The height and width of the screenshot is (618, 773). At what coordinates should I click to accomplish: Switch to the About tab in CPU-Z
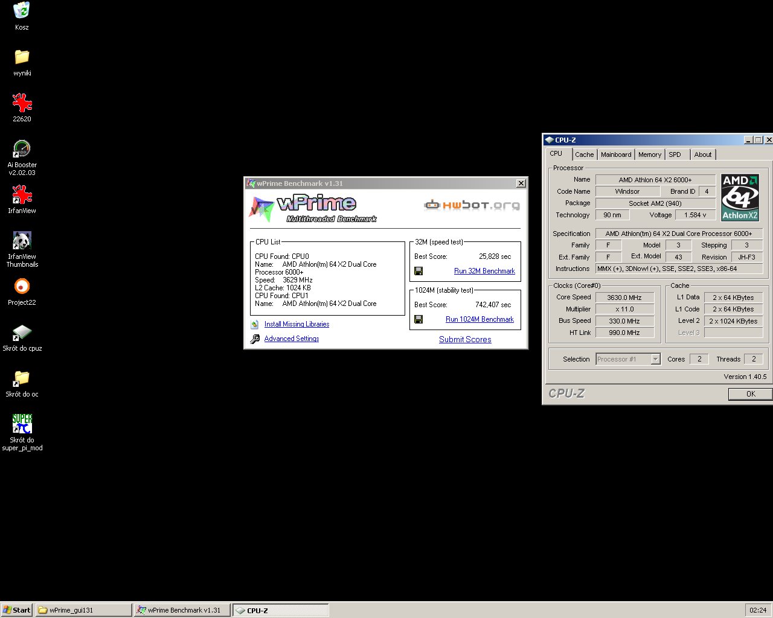click(x=703, y=154)
